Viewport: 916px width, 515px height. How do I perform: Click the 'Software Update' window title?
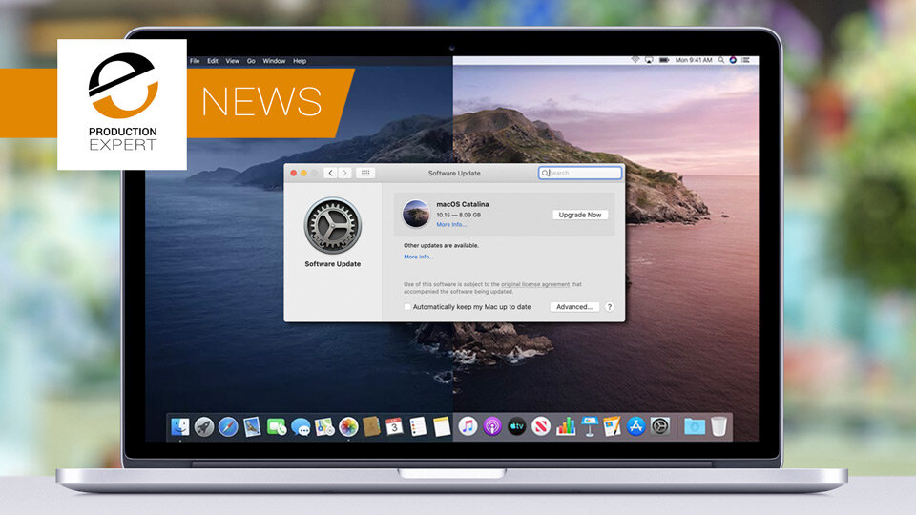[454, 174]
